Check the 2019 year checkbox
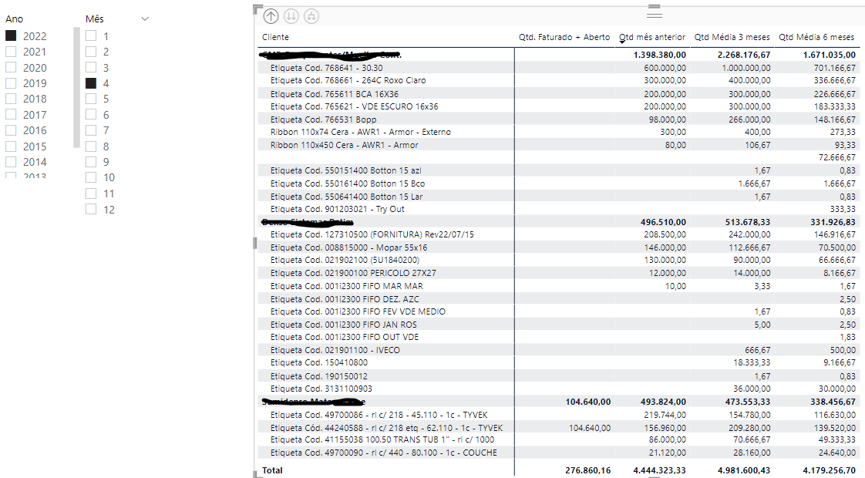 [x=11, y=82]
